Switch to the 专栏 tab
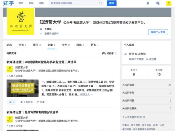 [66, 45]
